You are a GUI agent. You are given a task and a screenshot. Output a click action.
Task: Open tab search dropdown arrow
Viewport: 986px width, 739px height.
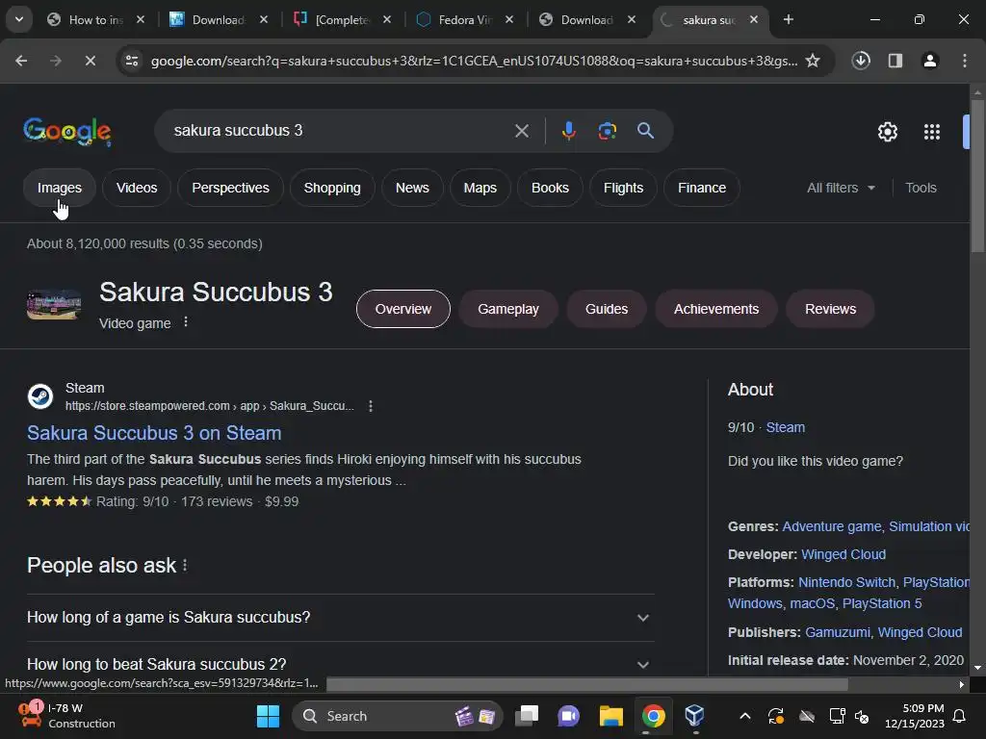coord(19,19)
